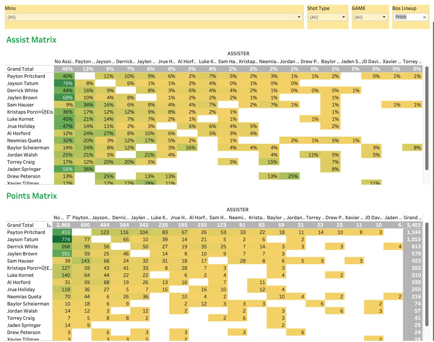Click the ASSISTER label above Points Matrix

[x=238, y=210]
